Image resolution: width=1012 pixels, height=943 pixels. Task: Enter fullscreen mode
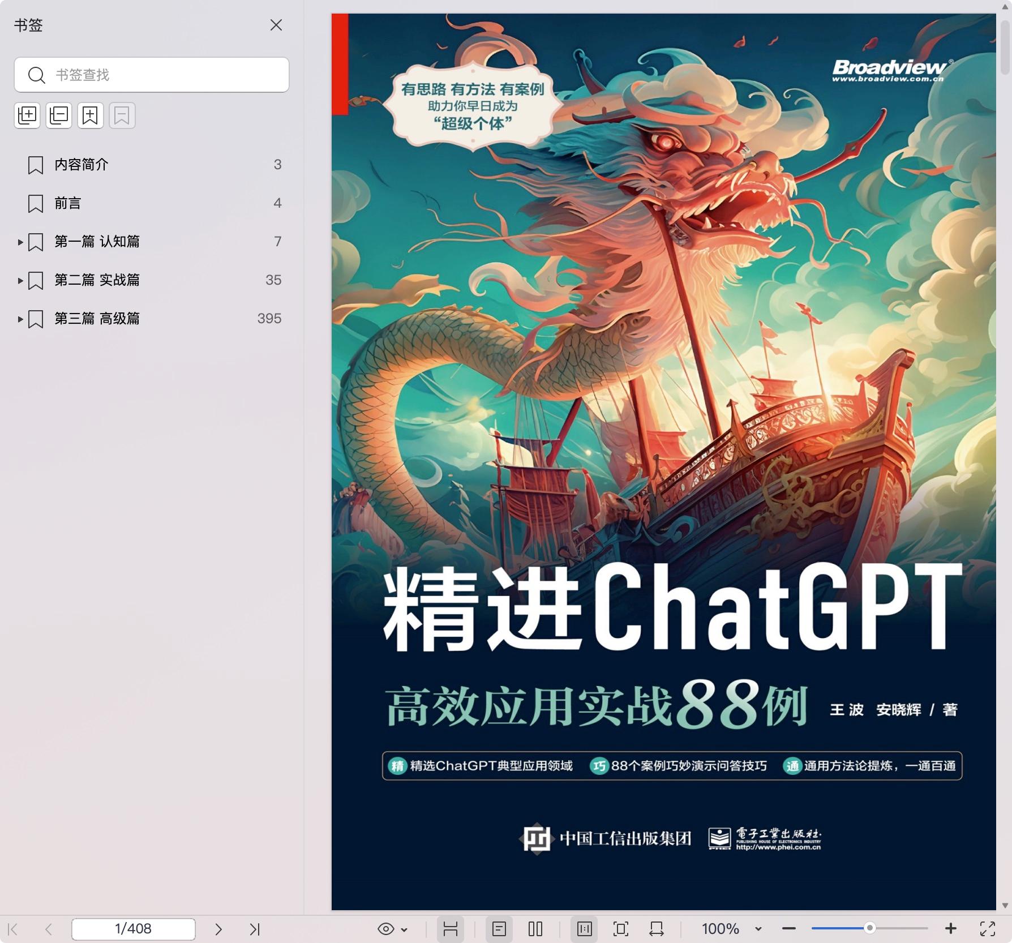(988, 929)
